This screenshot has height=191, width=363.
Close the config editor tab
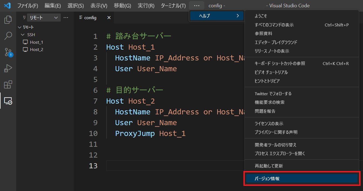[x=109, y=18]
